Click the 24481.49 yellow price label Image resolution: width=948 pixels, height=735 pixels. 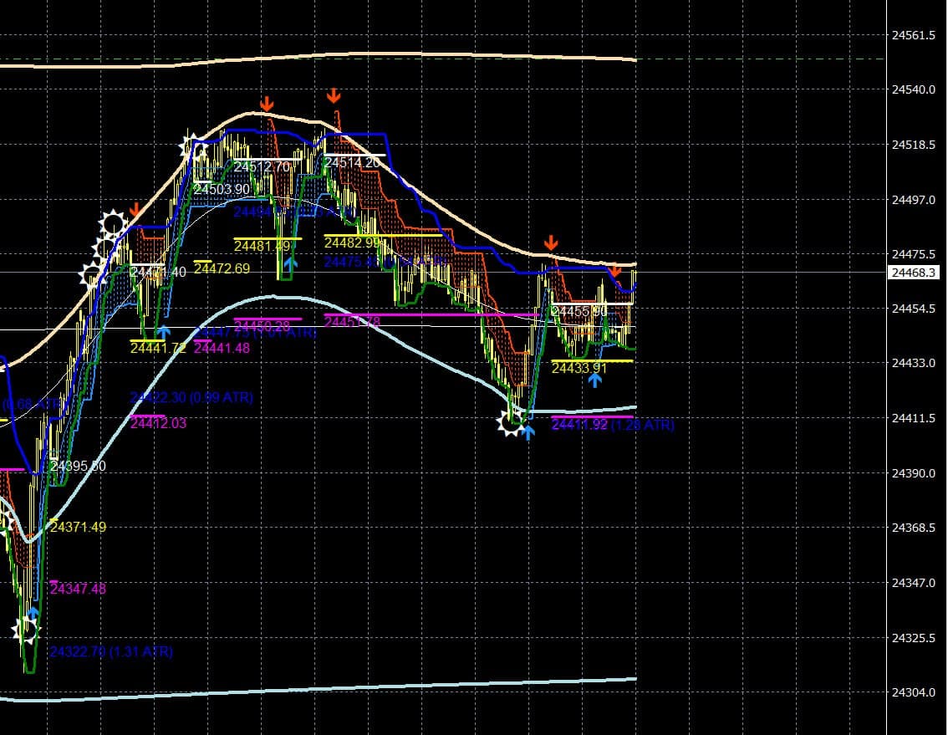[x=262, y=245]
